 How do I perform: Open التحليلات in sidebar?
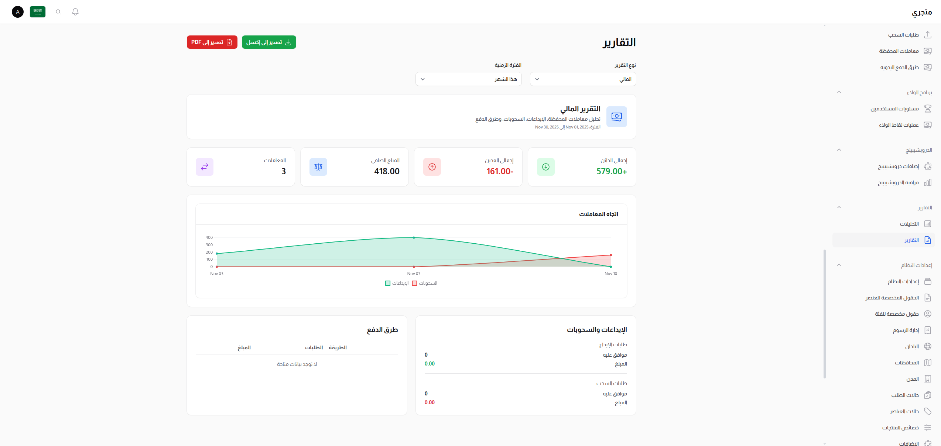click(x=909, y=224)
